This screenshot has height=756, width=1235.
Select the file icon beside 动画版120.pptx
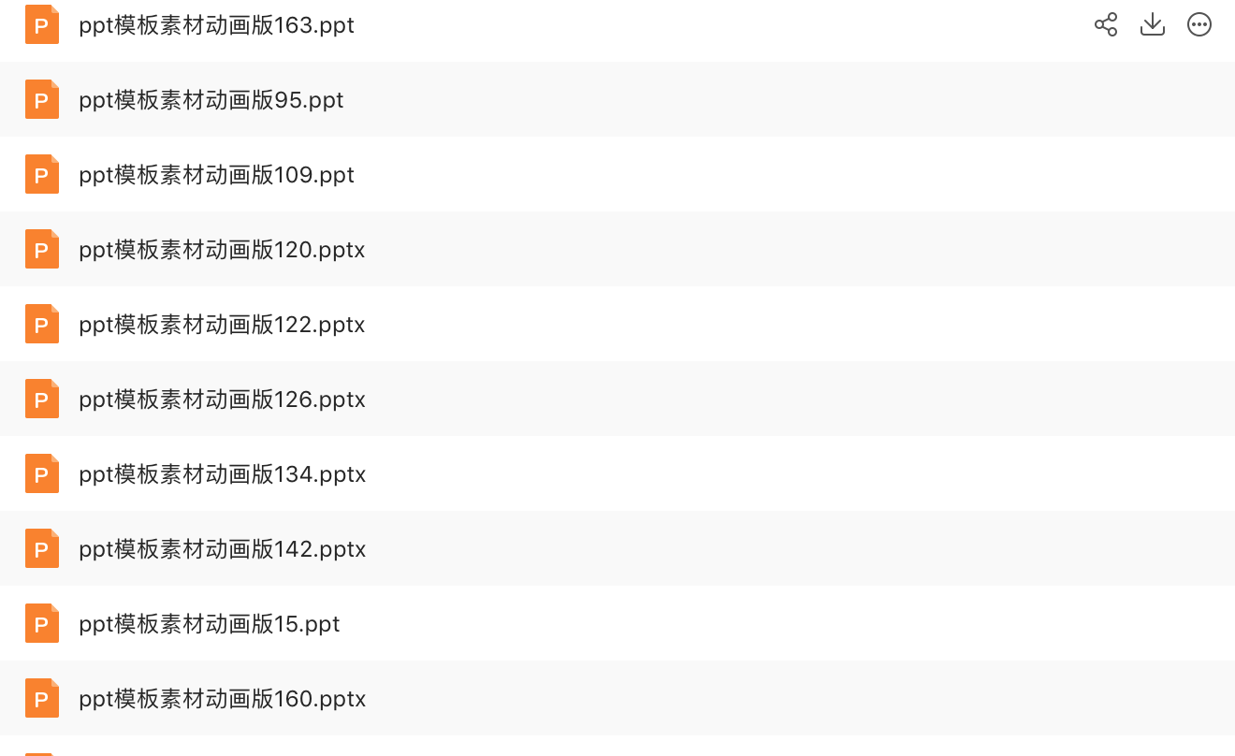(42, 249)
